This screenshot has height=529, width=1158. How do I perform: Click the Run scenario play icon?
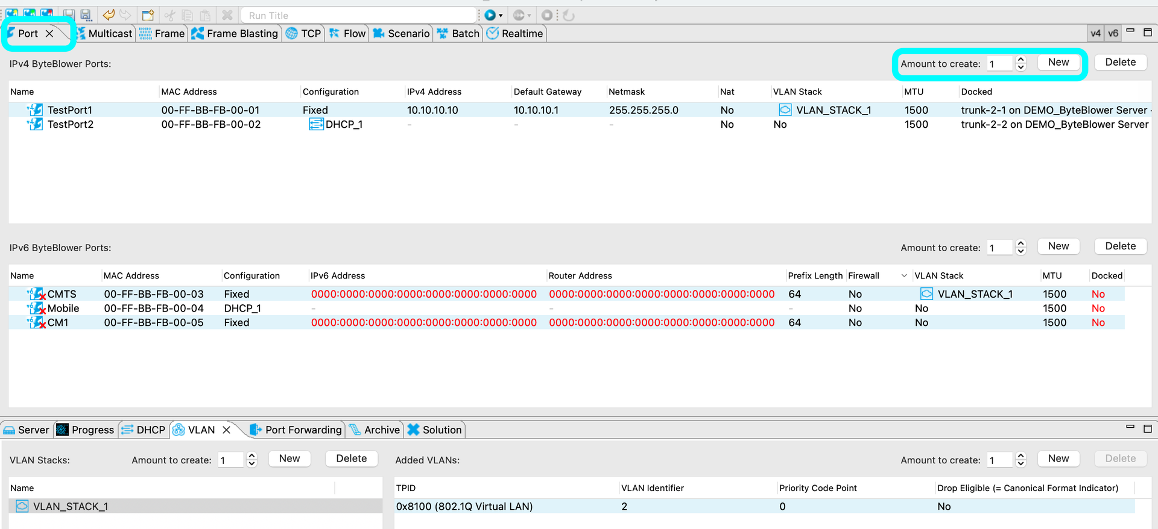pos(490,15)
